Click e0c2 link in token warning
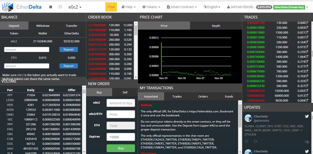The height and width of the screenshot is (154, 313). (21, 75)
